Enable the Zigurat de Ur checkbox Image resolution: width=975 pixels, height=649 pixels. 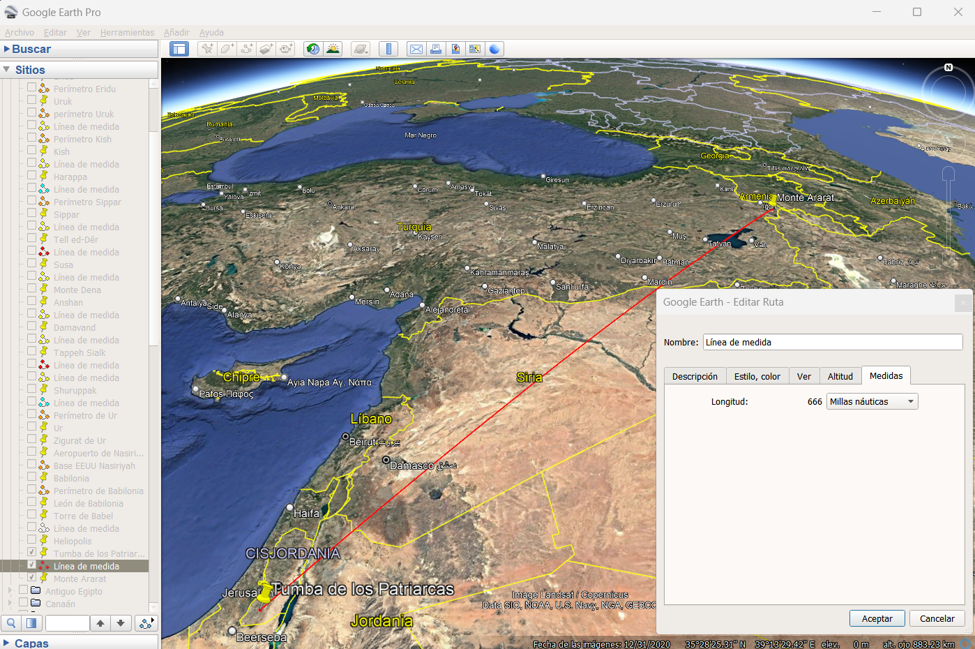(31, 440)
